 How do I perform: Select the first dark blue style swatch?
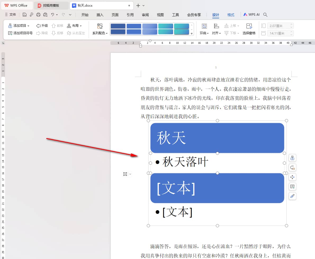click(x=118, y=29)
